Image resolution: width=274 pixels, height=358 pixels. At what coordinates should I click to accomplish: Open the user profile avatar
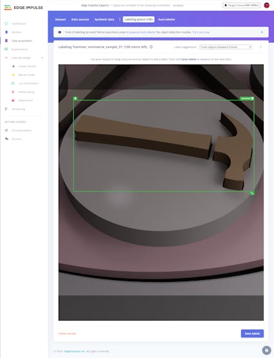tap(266, 5)
